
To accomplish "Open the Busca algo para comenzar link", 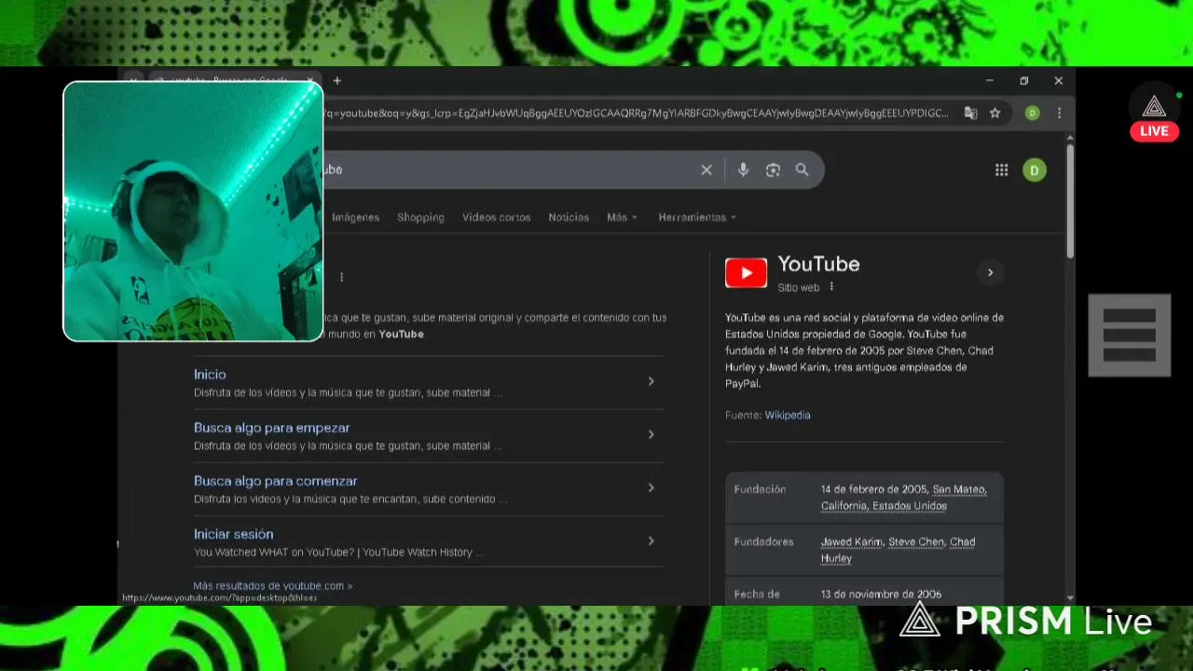I will [x=275, y=481].
